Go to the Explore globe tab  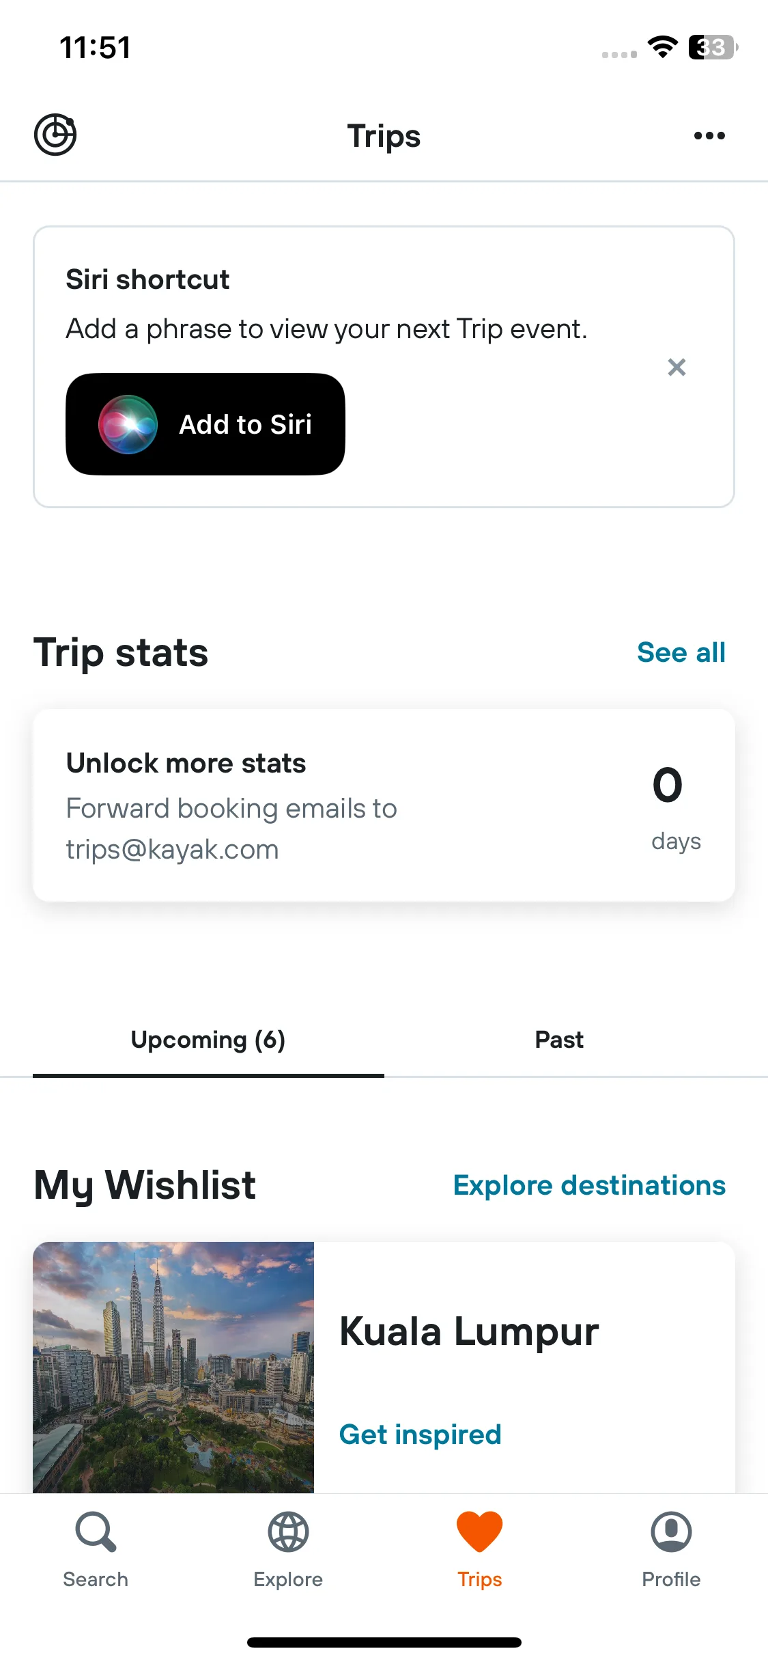tap(288, 1549)
